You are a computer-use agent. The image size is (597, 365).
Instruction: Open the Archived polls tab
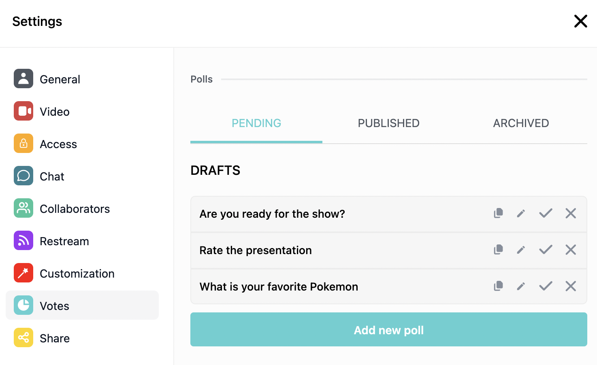(521, 123)
